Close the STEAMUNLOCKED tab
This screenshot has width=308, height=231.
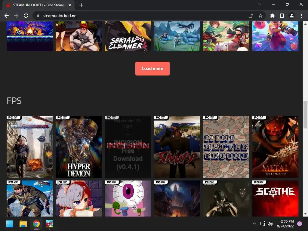pos(70,5)
